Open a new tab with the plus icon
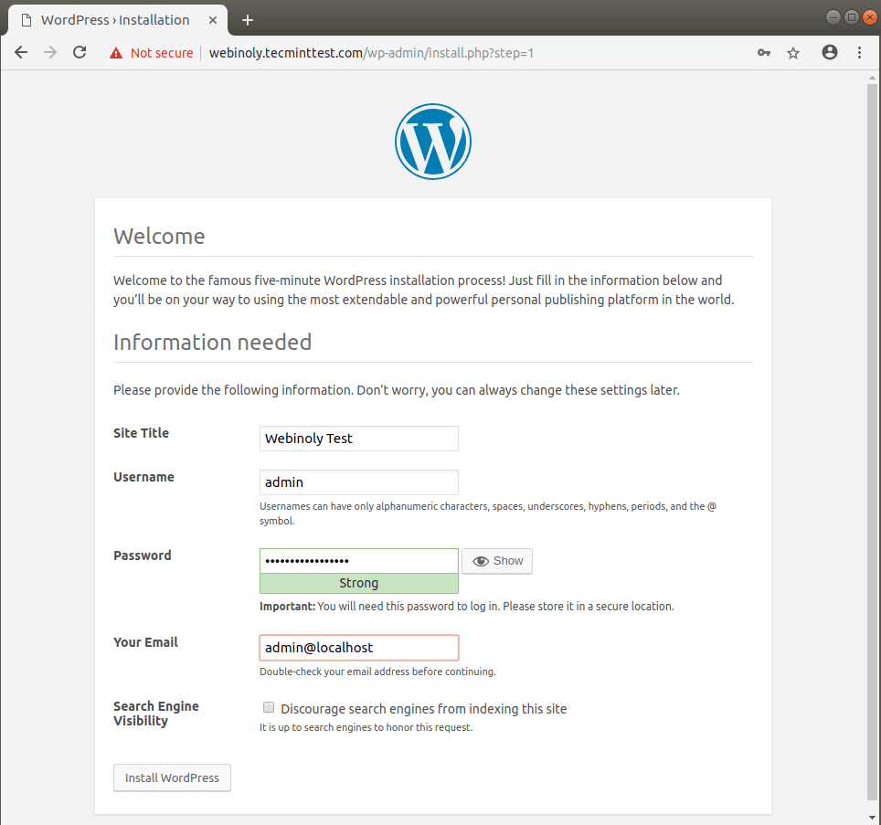Screen dimensions: 881x825 tap(248, 20)
